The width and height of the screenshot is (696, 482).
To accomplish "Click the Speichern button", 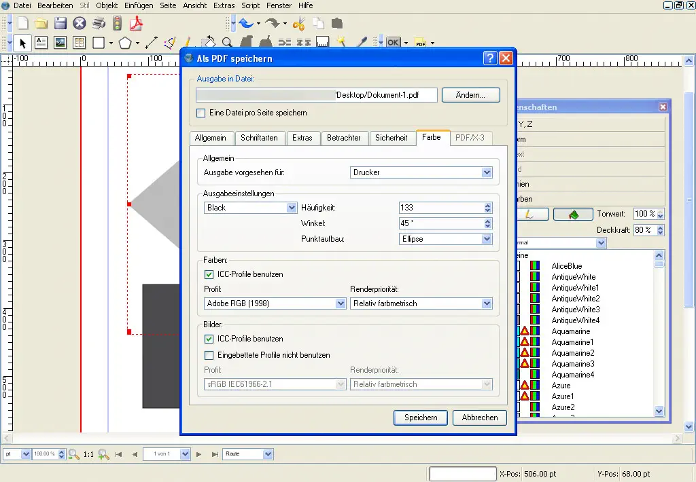I will [420, 418].
